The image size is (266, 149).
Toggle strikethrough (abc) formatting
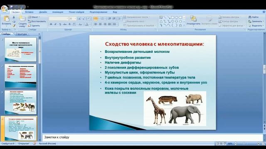65,24
